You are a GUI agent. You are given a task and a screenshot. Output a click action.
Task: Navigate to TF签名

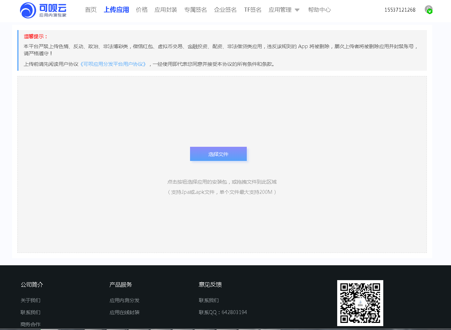tap(252, 10)
